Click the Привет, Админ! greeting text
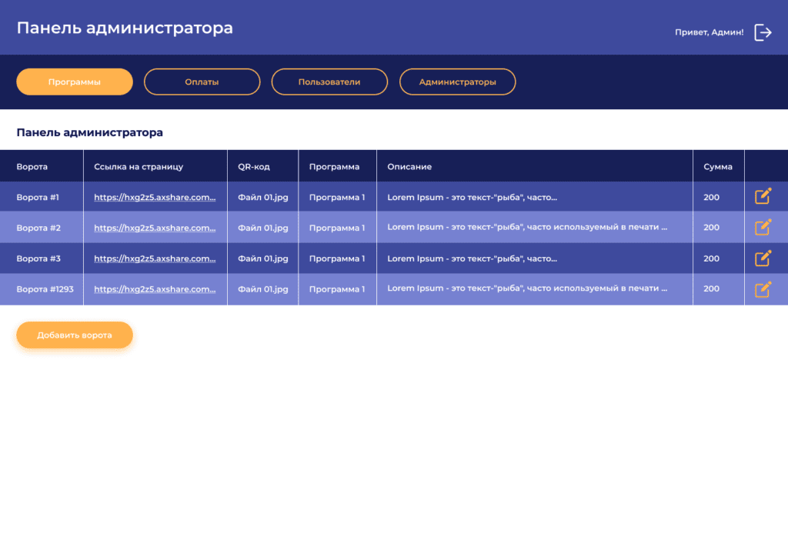 tap(709, 32)
